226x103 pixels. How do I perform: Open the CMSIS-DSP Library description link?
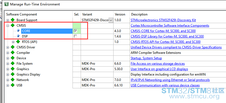[167, 36]
